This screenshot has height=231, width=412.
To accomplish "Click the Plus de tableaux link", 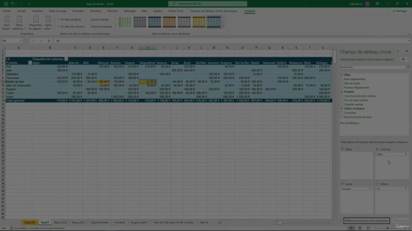I will click(350, 123).
